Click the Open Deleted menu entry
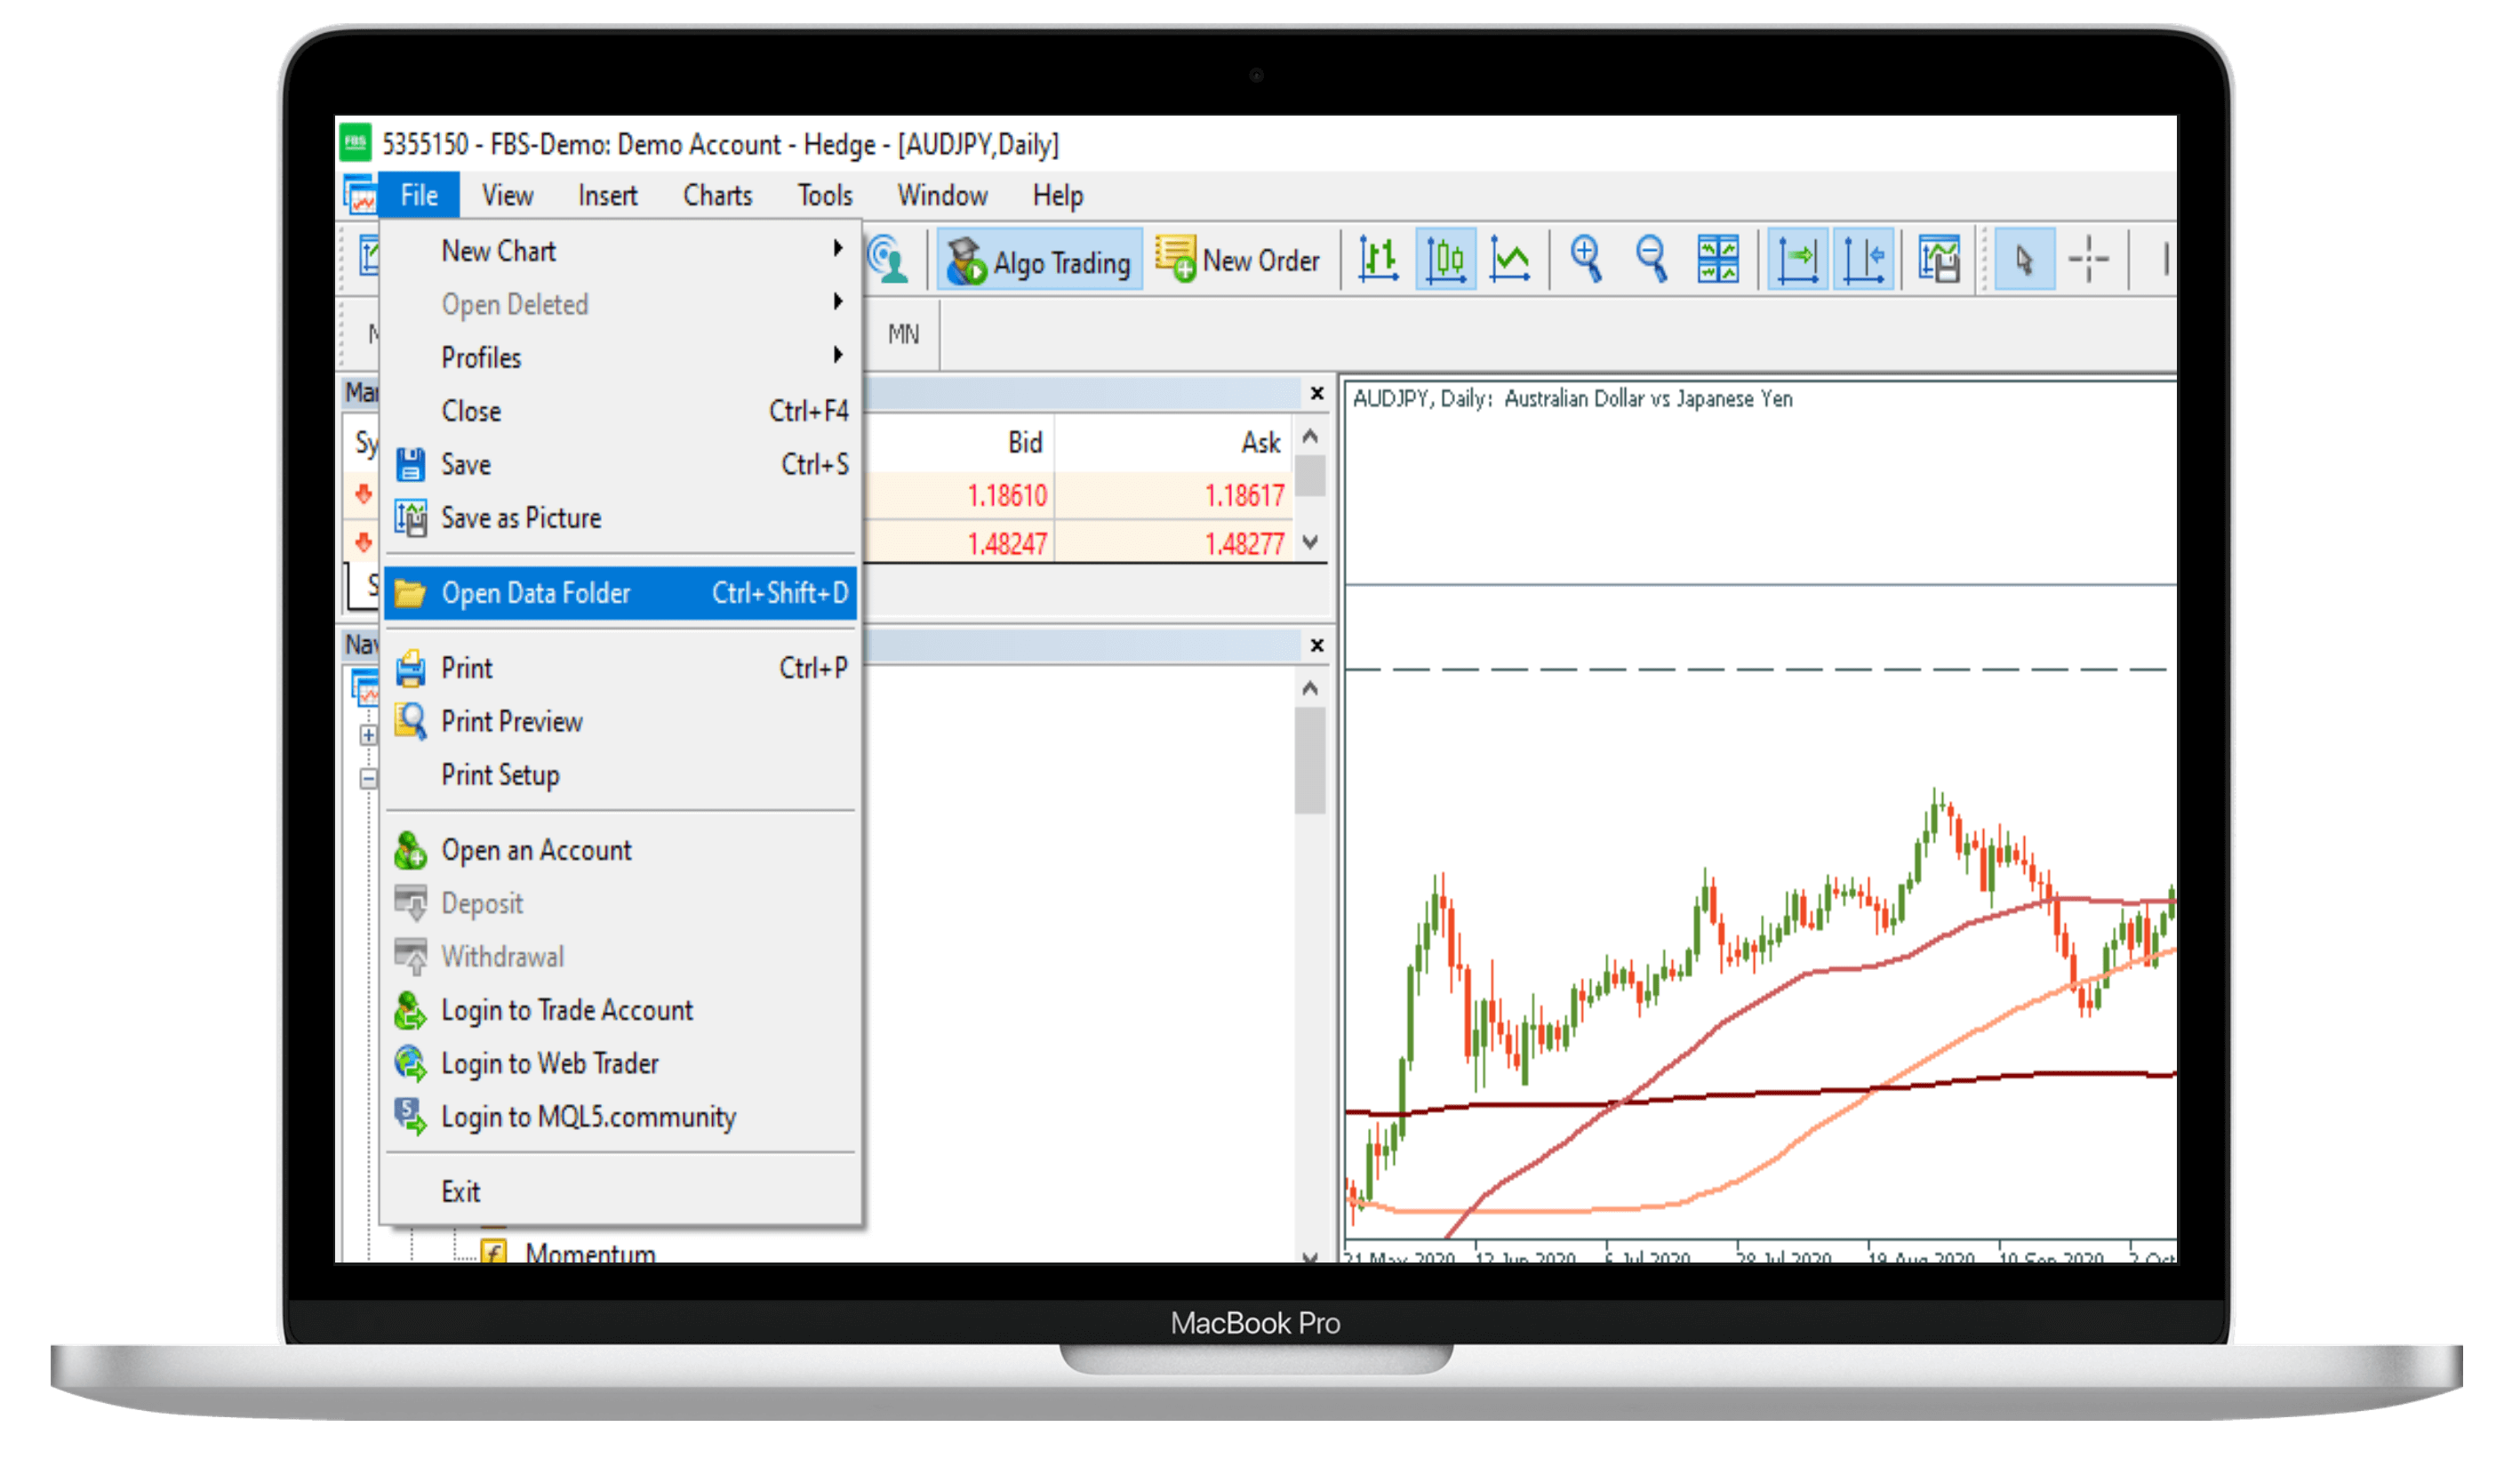The image size is (2520, 1459). tap(620, 304)
